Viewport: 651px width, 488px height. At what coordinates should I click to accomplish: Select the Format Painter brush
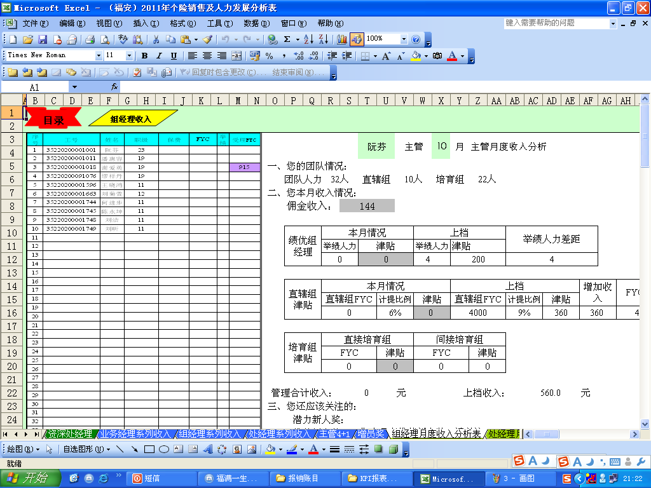(x=208, y=39)
